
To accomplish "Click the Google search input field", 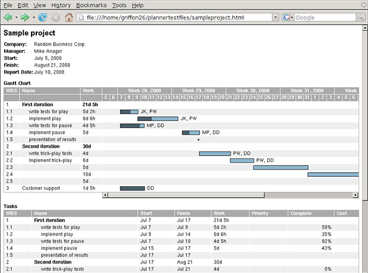I will 325,17.
